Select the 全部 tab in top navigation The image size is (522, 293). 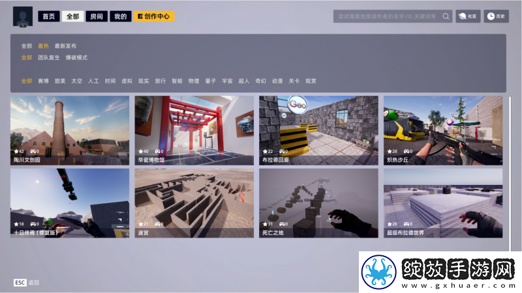[x=72, y=16]
